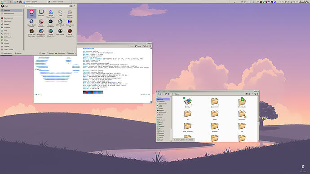Toggle the pin icon on the launcher

pyautogui.click(x=75, y=6)
